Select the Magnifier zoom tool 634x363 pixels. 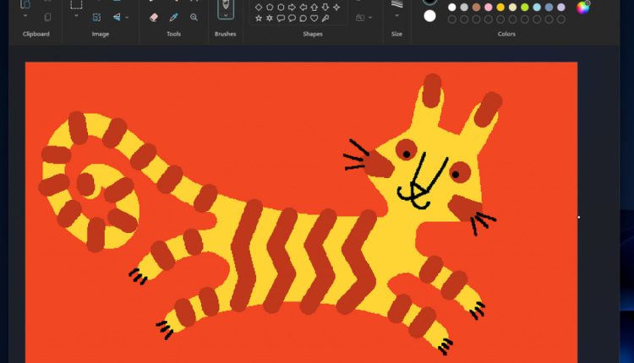tap(194, 17)
